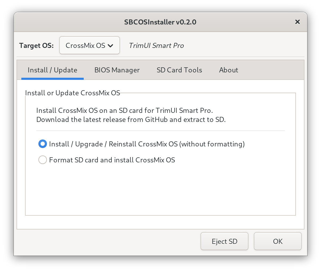Confirm with the OK button
Viewport: 321px width, 271px height.
click(x=278, y=241)
